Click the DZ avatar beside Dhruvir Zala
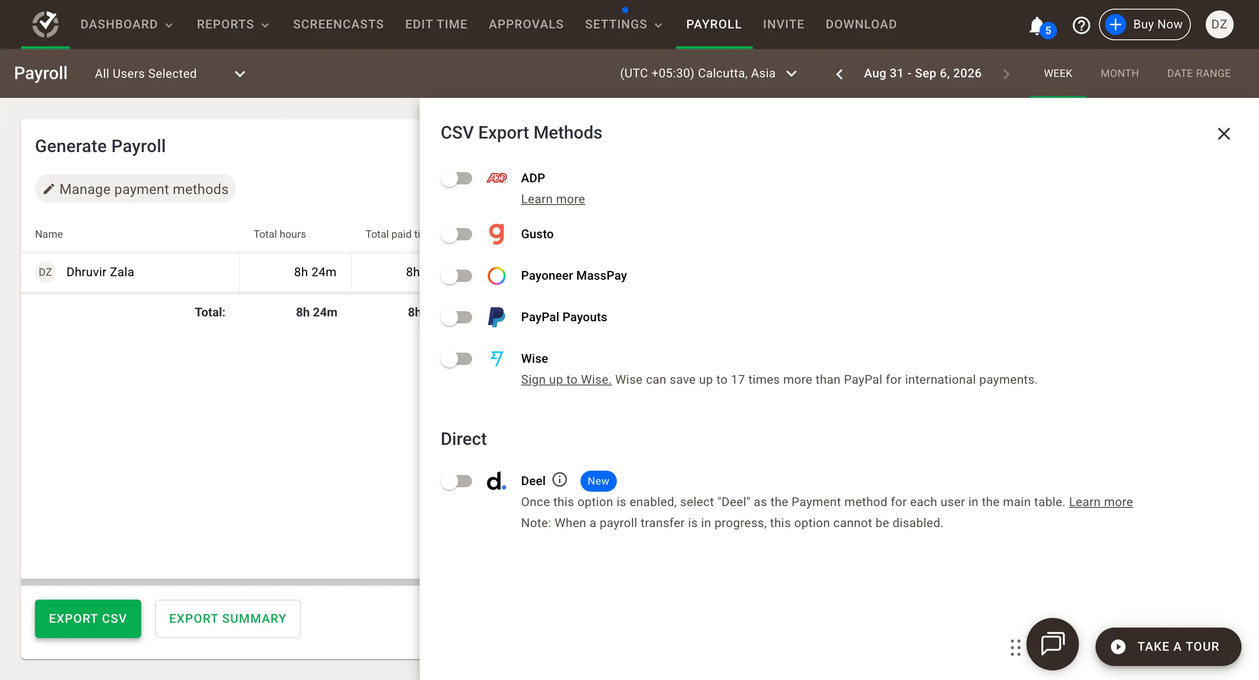Viewport: 1259px width, 680px height. 45,272
